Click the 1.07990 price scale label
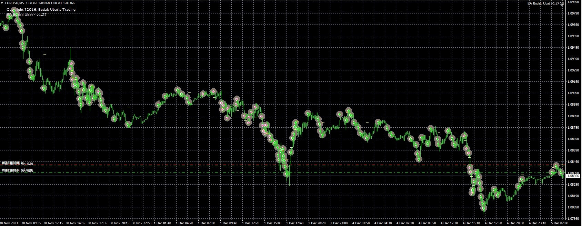 tap(573, 218)
